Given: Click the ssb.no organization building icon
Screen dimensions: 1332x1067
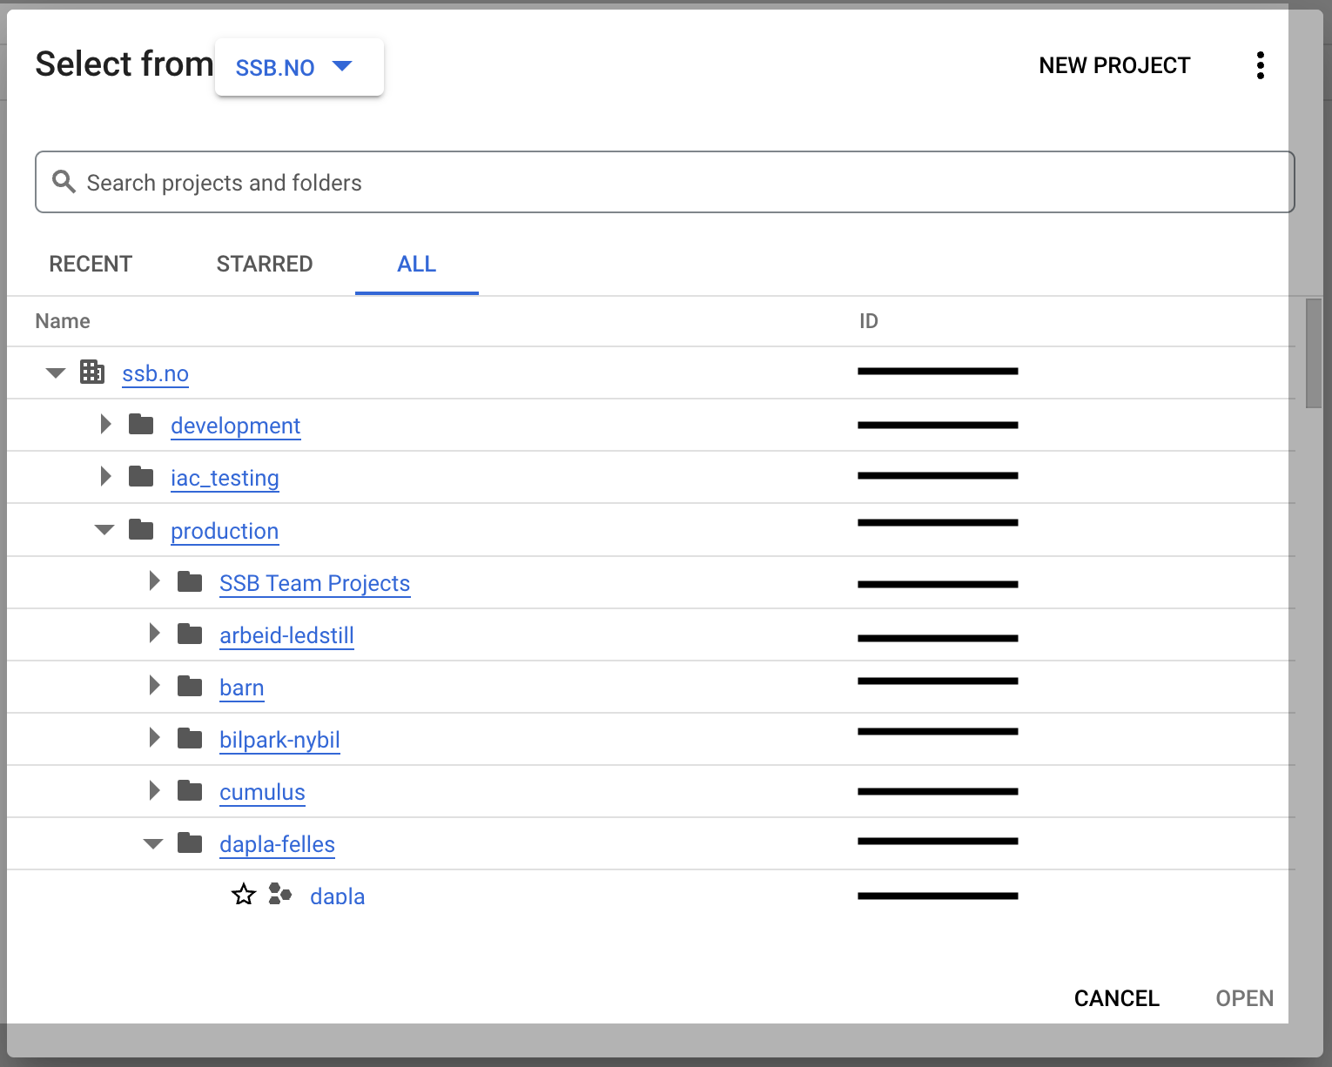Looking at the screenshot, I should (x=92, y=372).
